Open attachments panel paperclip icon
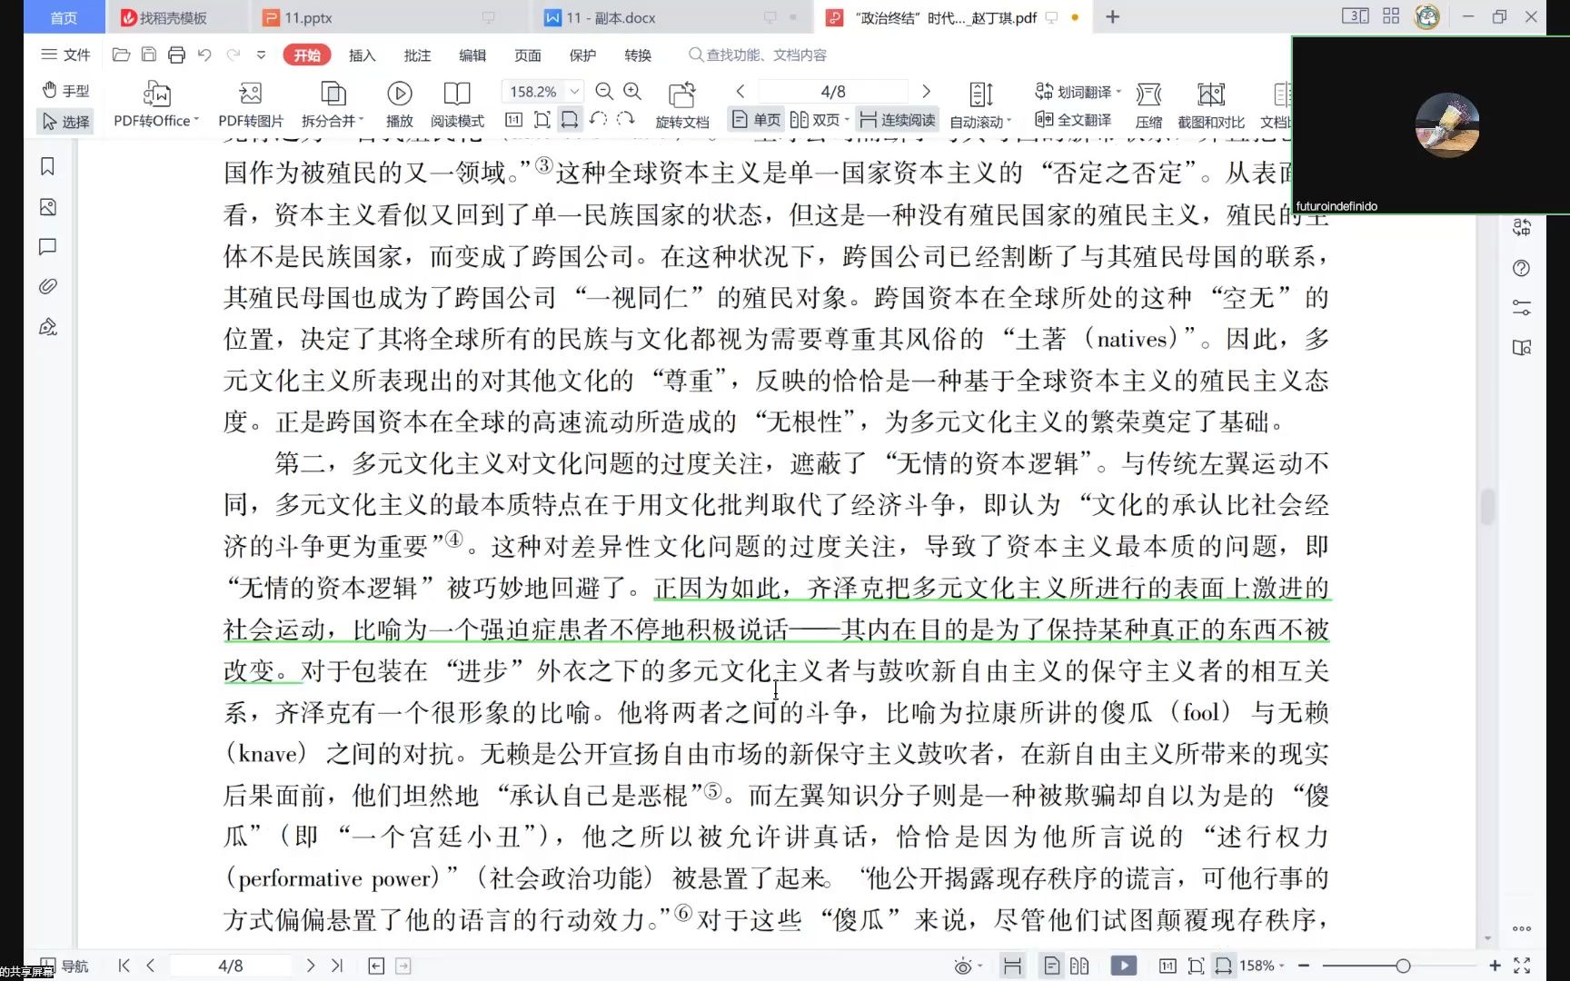The image size is (1570, 981). [48, 286]
